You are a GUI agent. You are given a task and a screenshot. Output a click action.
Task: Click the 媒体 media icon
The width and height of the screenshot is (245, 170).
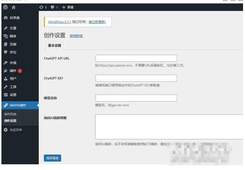click(6, 36)
